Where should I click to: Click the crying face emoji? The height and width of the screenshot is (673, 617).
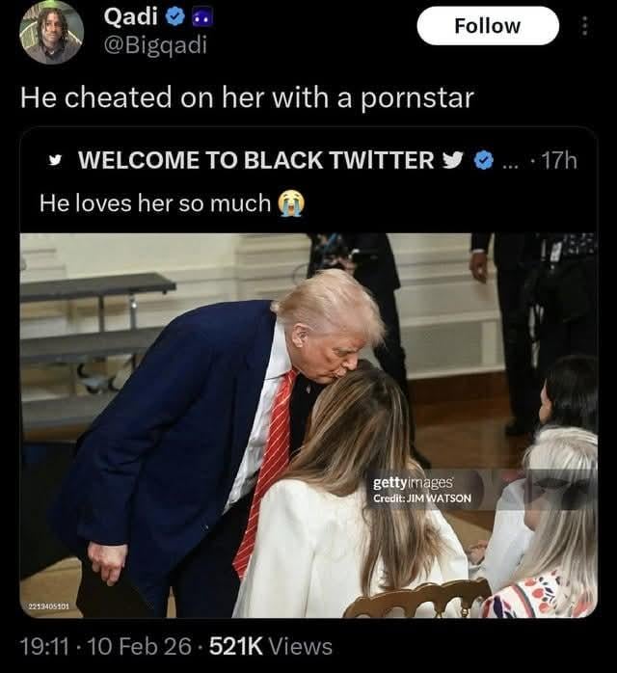tap(291, 203)
